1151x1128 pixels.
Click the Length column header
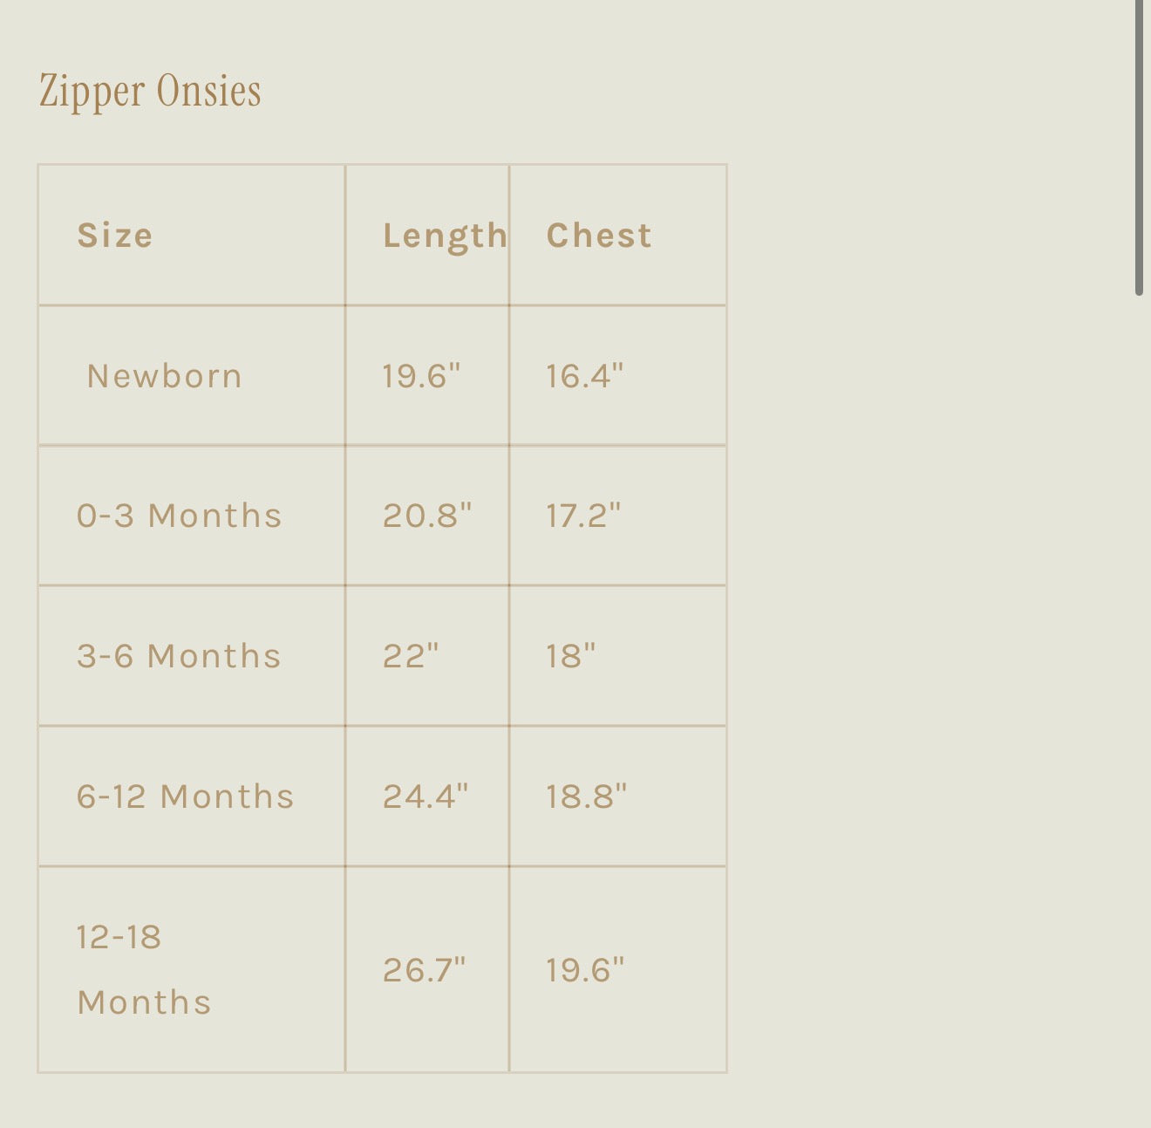[445, 236]
